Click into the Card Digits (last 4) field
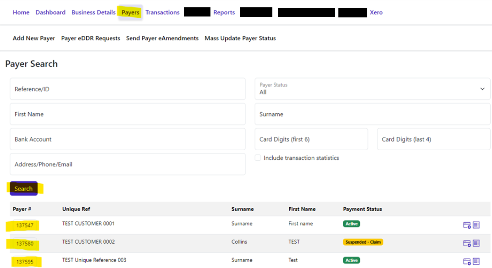The image size is (492, 268). point(433,139)
